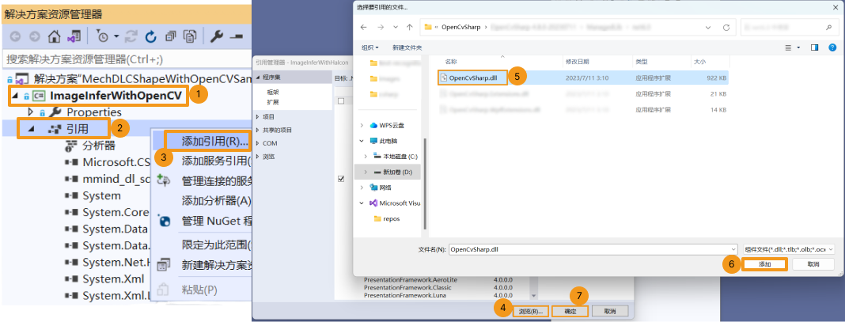Image resolution: width=845 pixels, height=322 pixels.
Task: Collapse 程序集 section in Reference Manager
Action: coord(258,78)
